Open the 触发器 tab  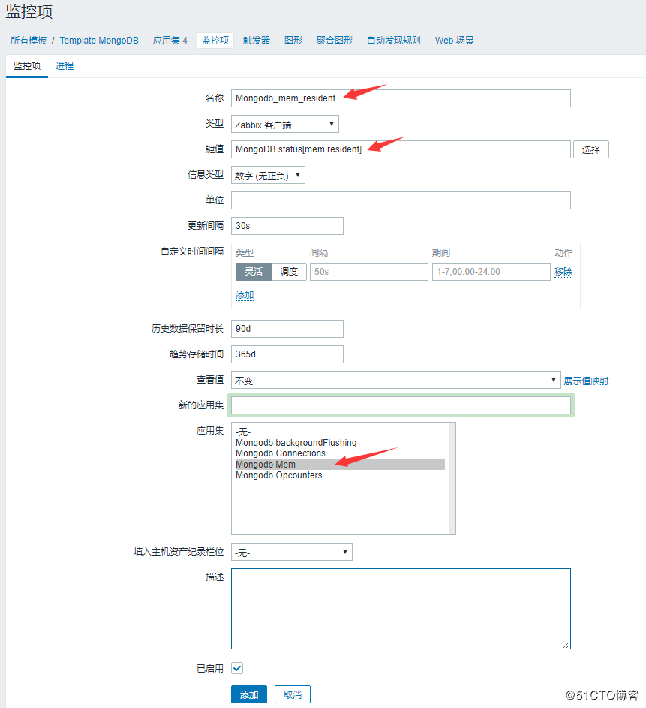[x=257, y=41]
